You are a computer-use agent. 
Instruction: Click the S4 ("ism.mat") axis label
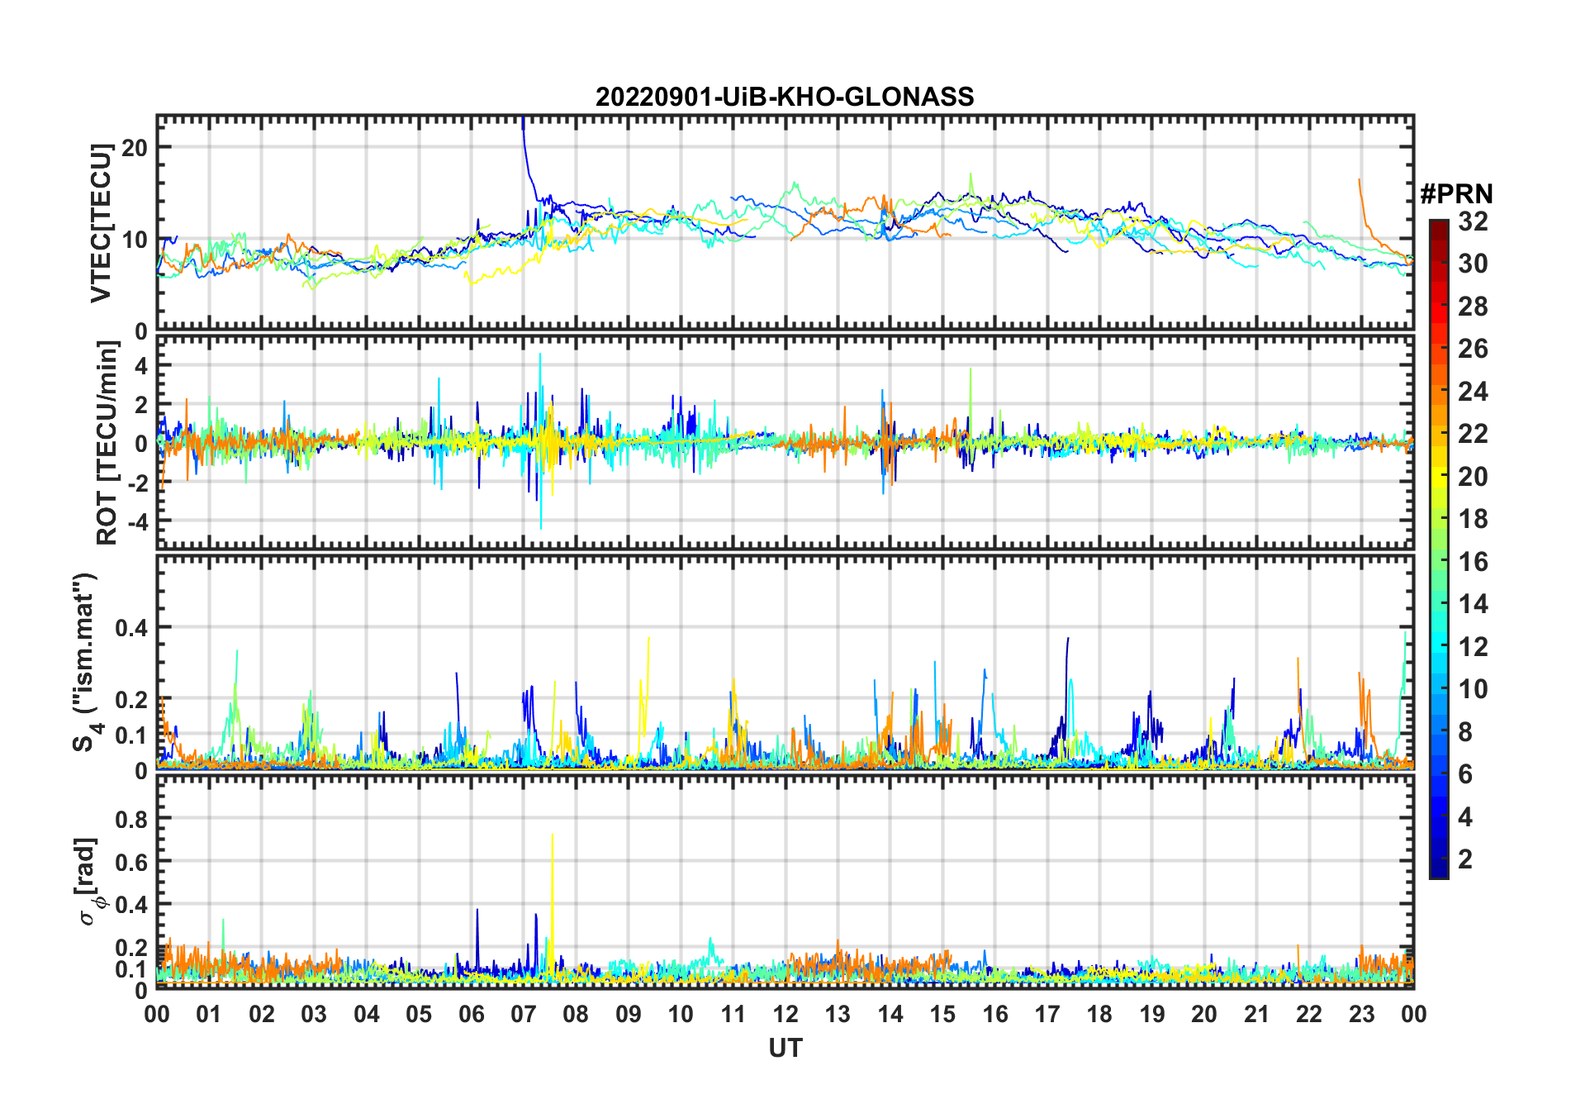[x=87, y=663]
